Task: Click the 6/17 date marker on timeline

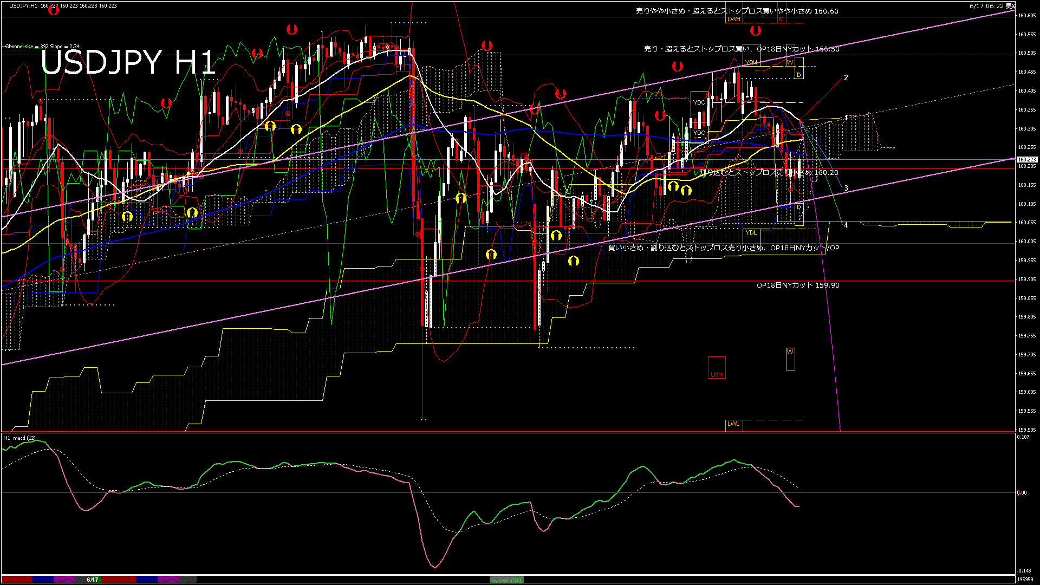Action: (x=93, y=580)
